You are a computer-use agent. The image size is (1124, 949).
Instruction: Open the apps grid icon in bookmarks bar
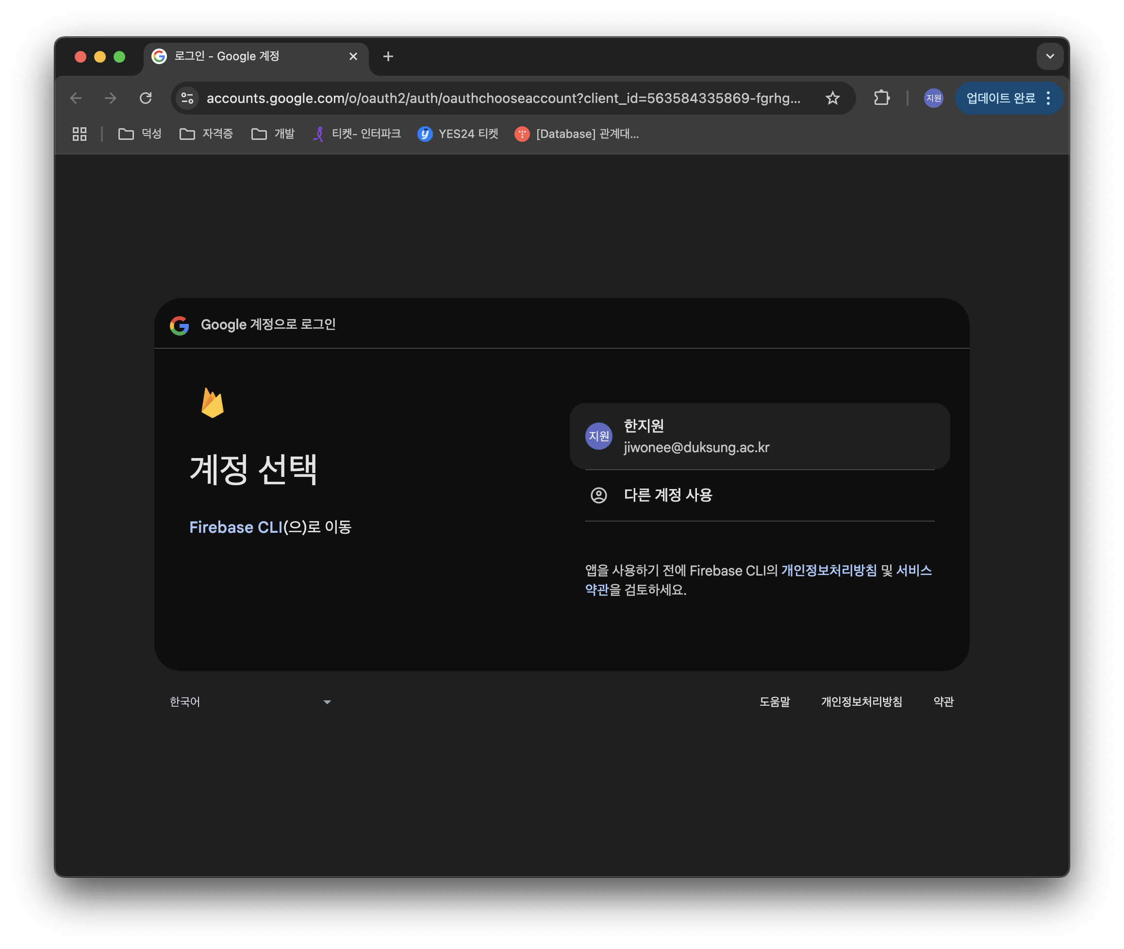point(80,134)
